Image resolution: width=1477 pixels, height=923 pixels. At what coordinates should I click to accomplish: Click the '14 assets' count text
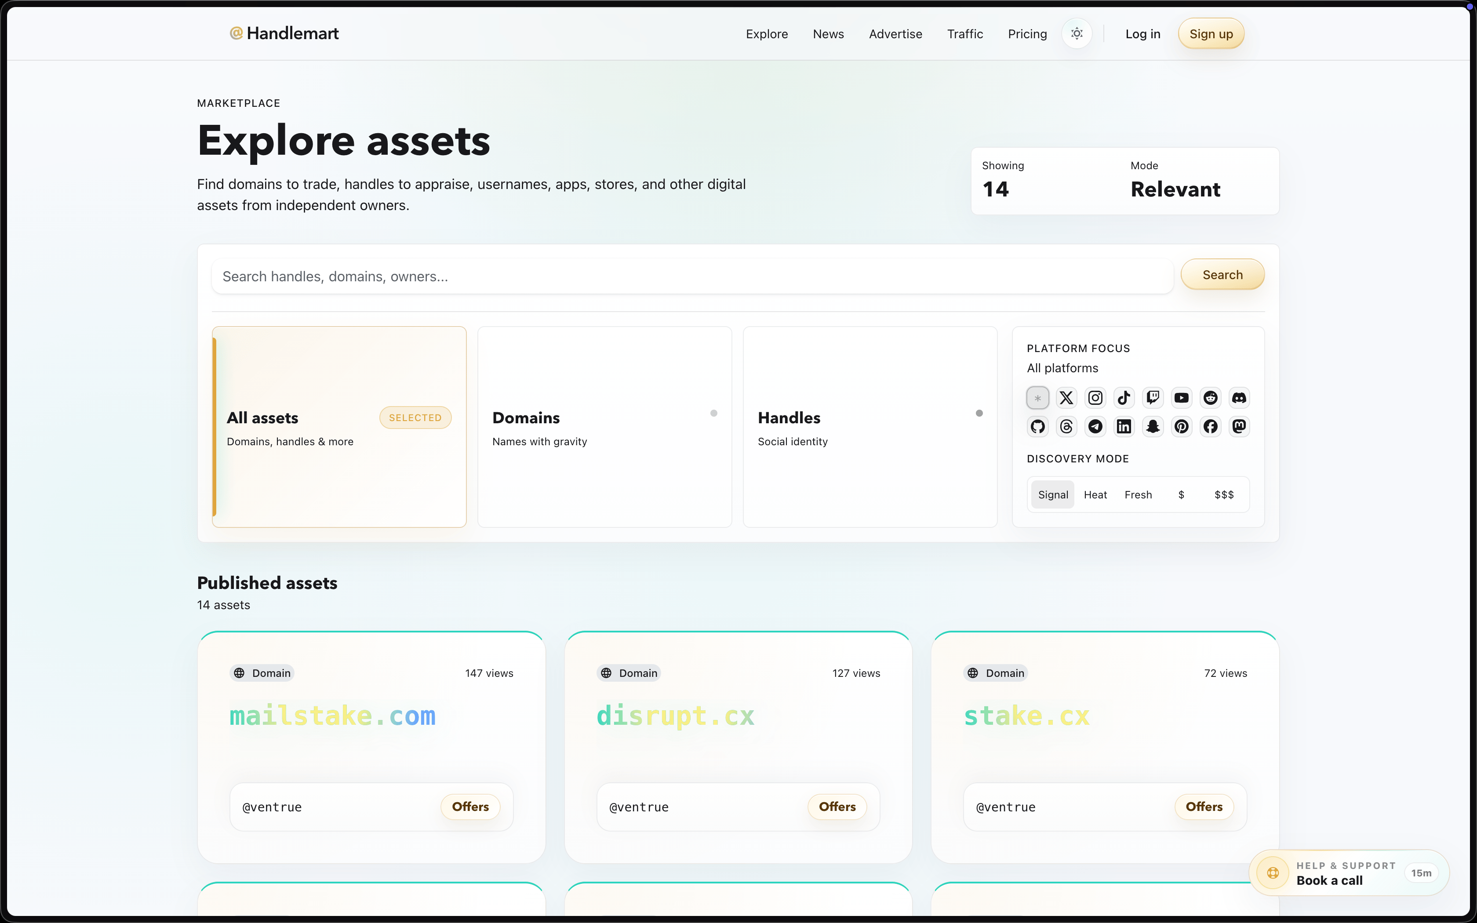[223, 605]
